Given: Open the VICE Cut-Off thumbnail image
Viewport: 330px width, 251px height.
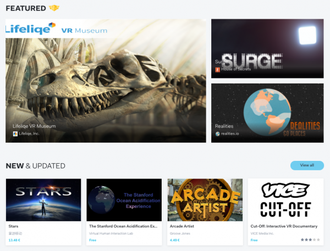Looking at the screenshot, I should point(285,200).
